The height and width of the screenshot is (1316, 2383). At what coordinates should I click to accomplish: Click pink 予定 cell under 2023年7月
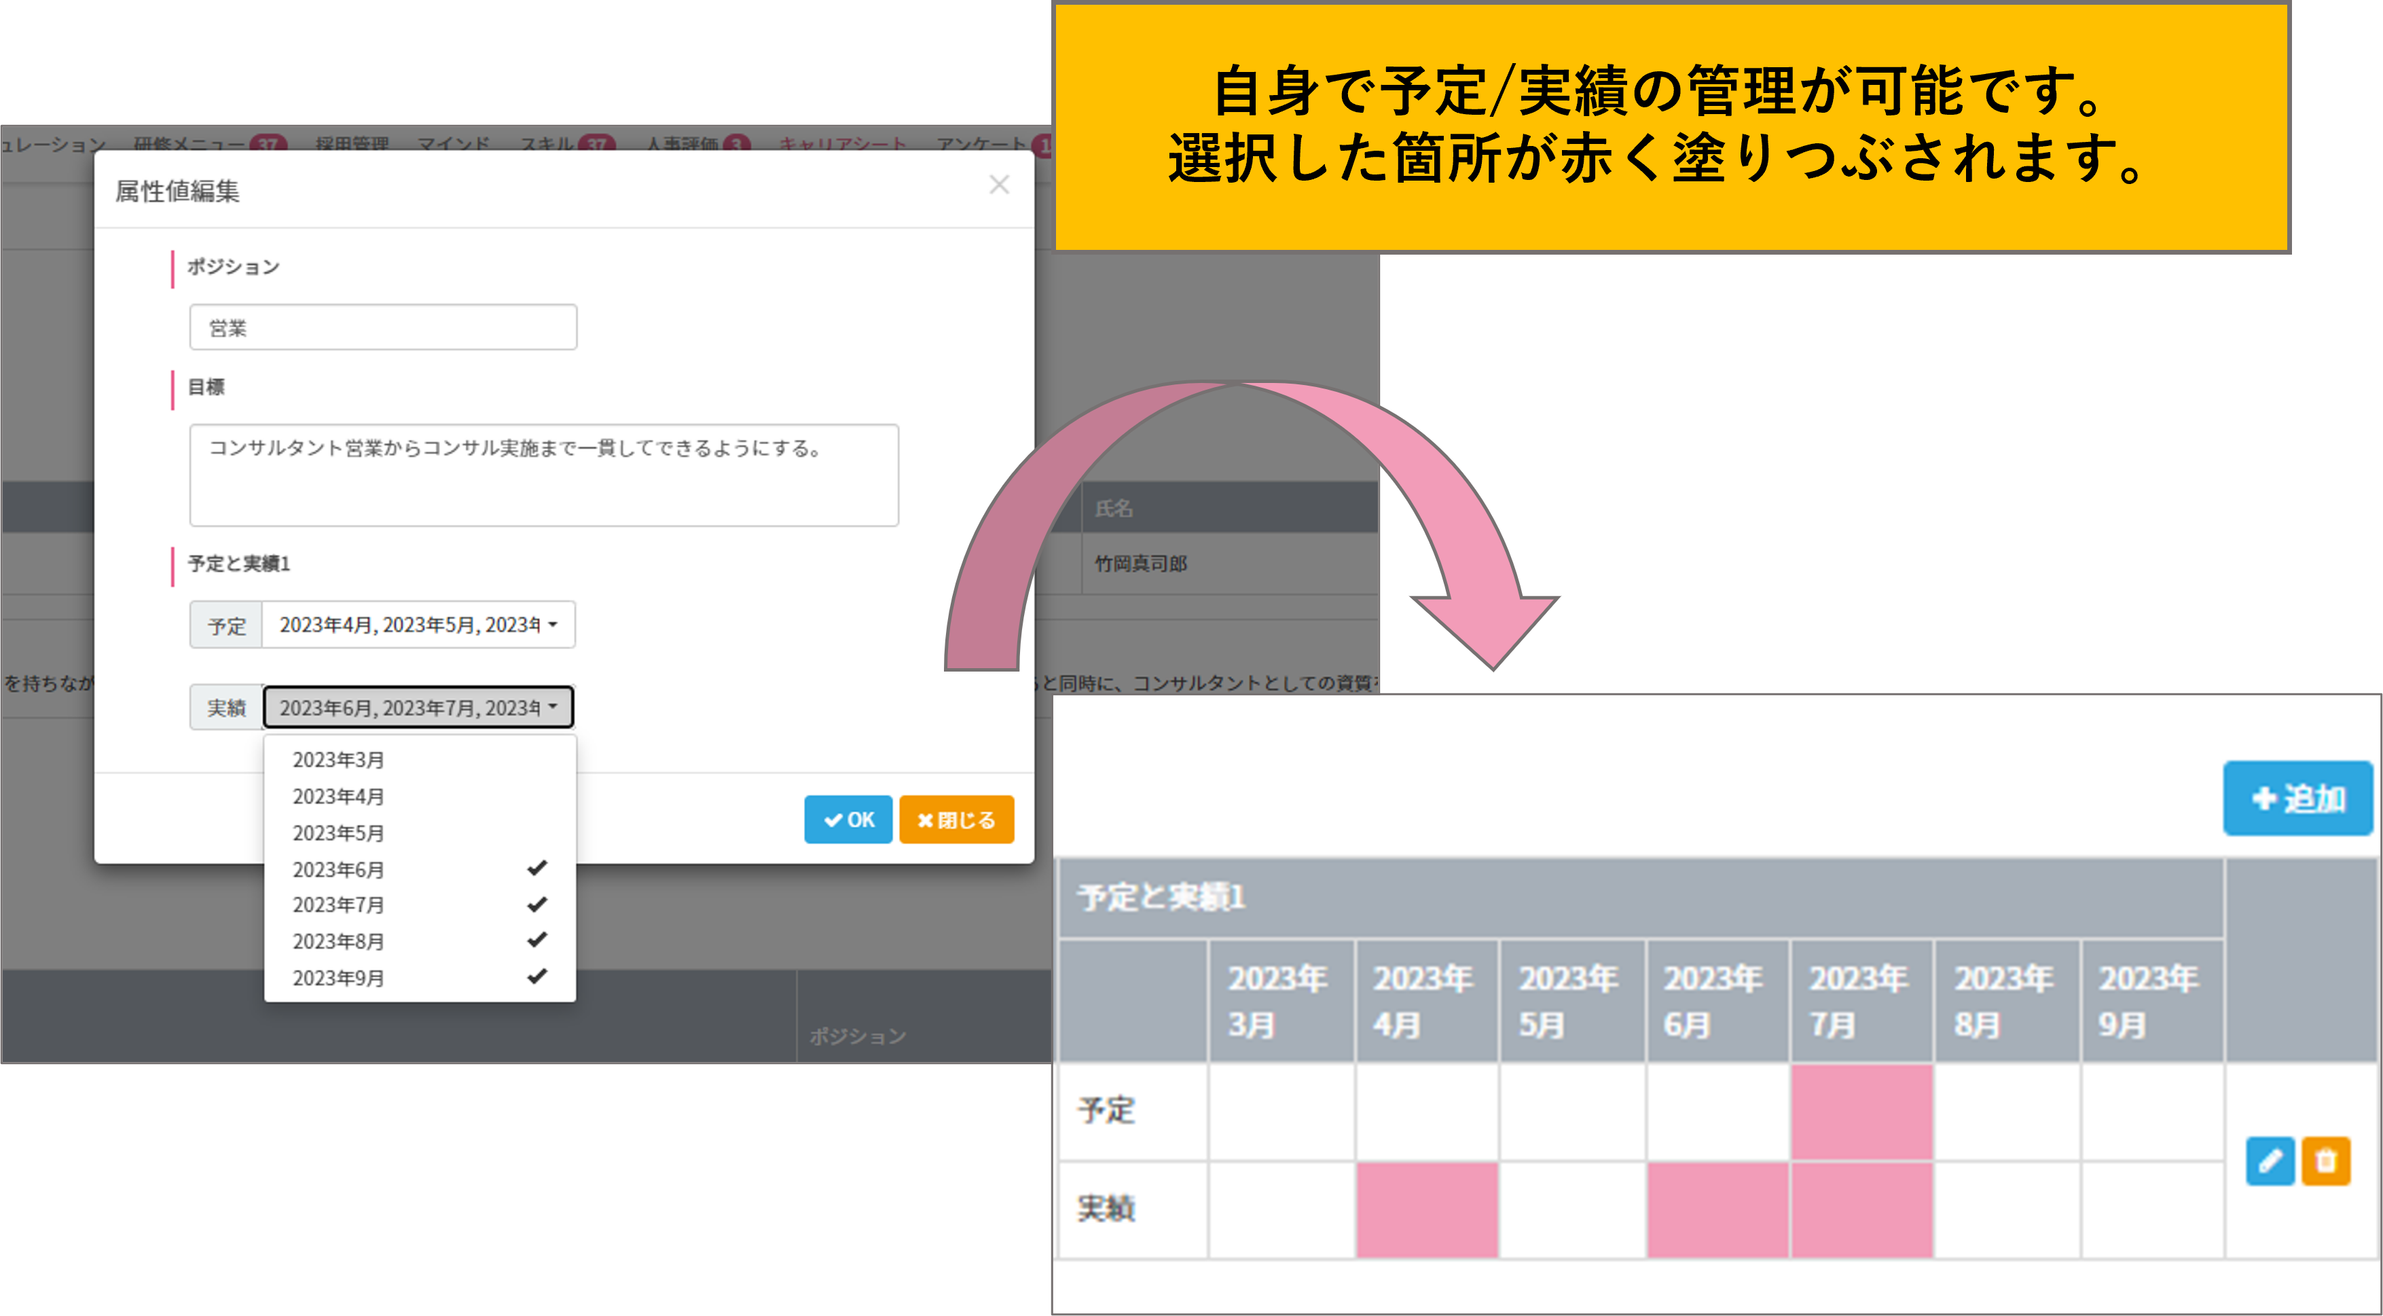1861,1112
